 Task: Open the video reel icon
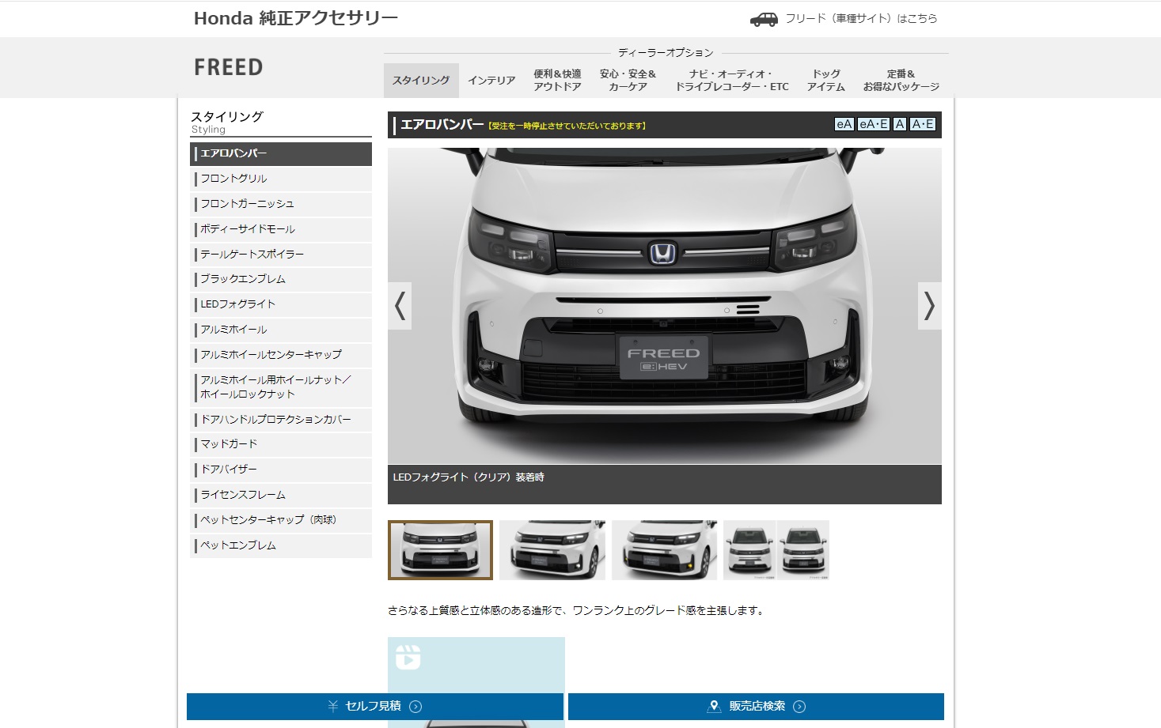408,657
